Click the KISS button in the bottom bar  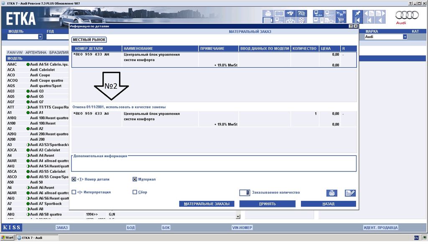click(x=11, y=227)
